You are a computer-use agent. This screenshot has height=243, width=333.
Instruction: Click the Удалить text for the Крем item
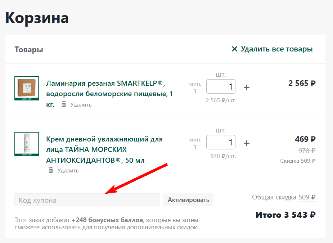pos(68,171)
